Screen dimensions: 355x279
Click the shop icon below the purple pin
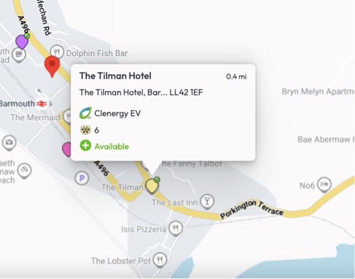(19, 55)
